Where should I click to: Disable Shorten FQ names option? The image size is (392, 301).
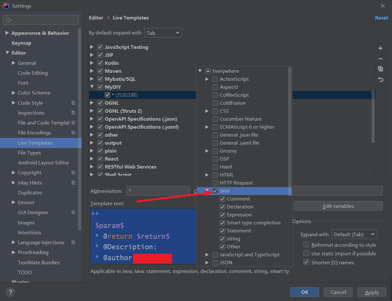click(306, 262)
